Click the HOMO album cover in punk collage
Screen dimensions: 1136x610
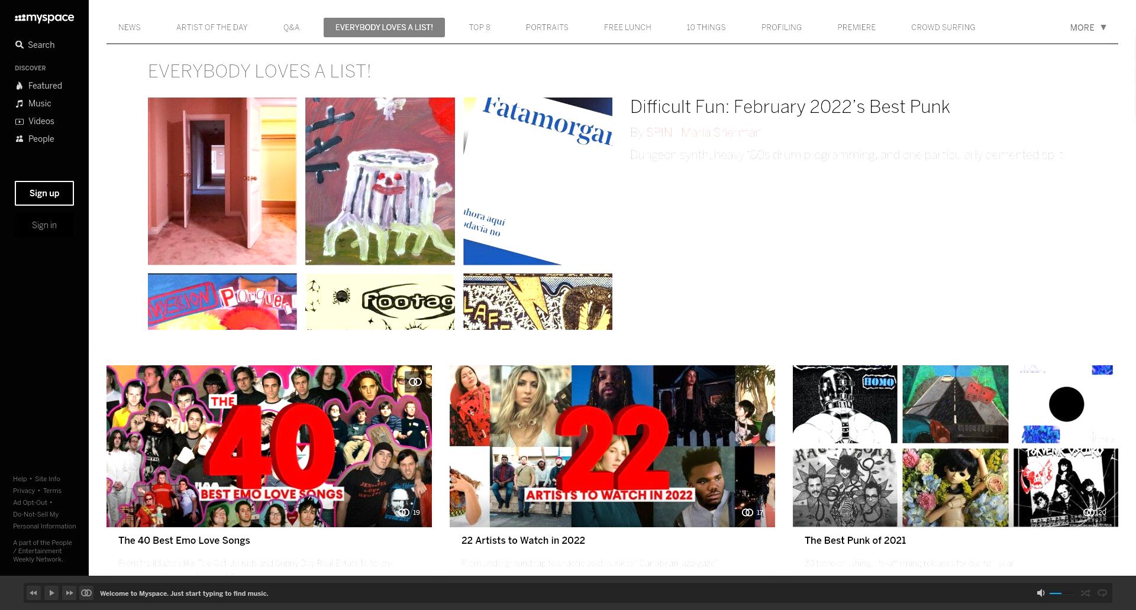pyautogui.click(x=845, y=404)
